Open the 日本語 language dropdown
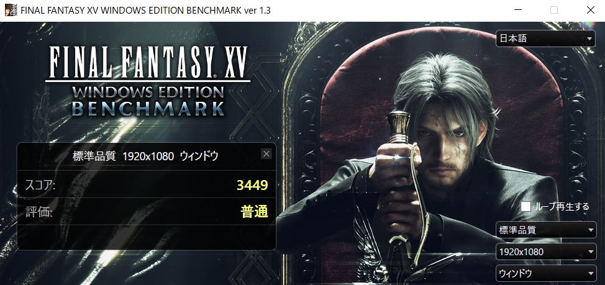This screenshot has width=605, height=285. click(545, 38)
